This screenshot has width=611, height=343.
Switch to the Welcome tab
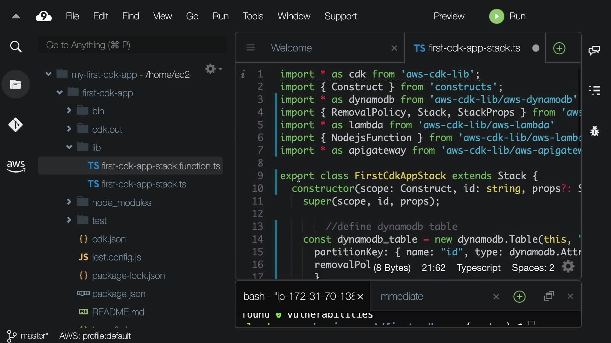(291, 48)
